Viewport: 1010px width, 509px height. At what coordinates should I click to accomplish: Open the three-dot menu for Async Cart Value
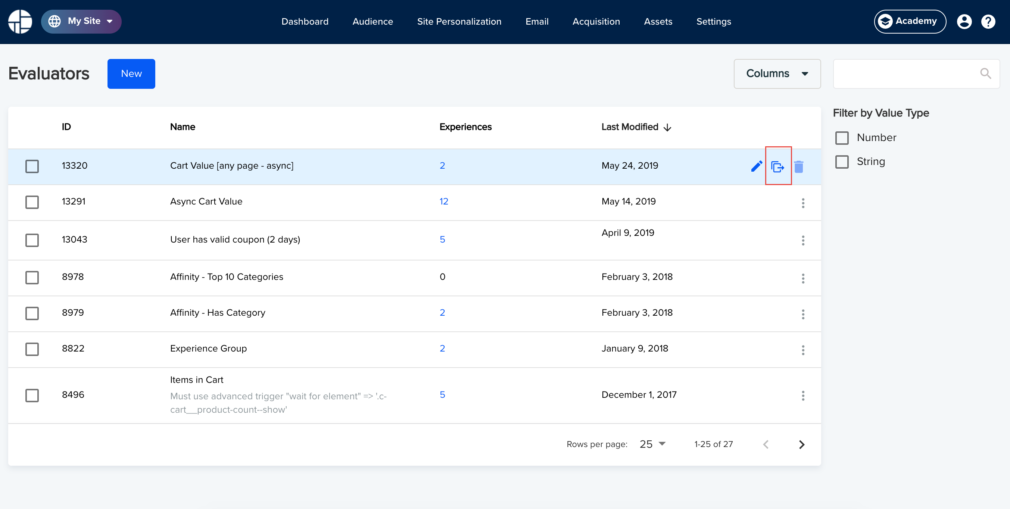click(803, 203)
